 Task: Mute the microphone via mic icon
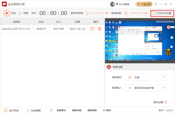[87, 13]
